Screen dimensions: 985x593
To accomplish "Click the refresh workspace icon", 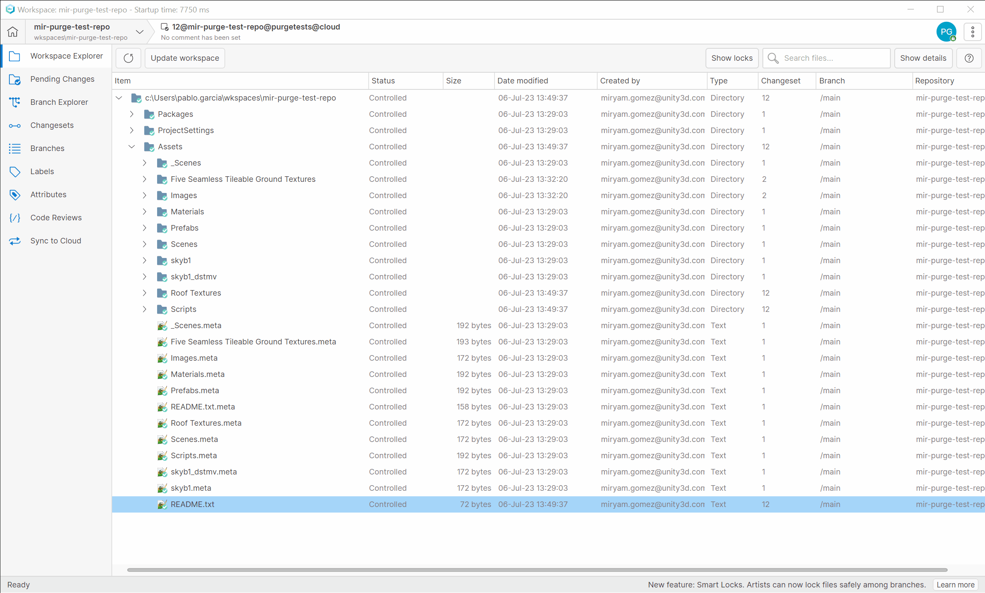I will [128, 58].
